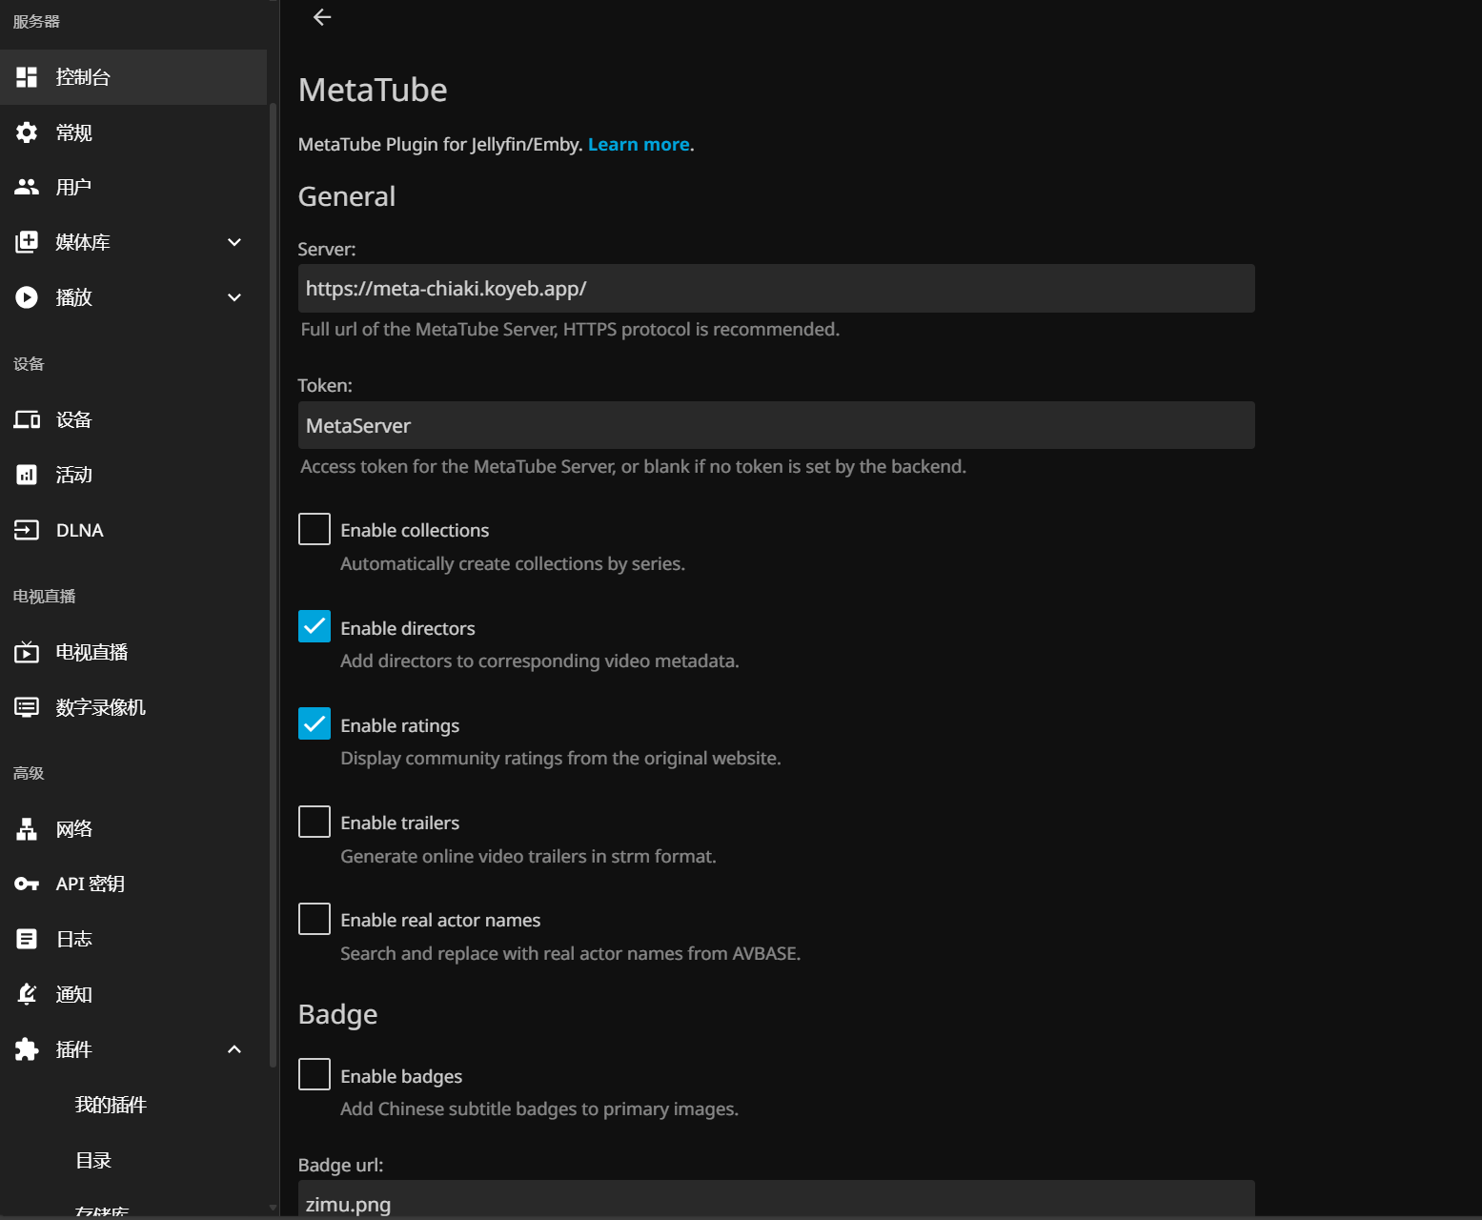The width and height of the screenshot is (1482, 1220).
Task: Click the 网络 network icon
Action: click(x=27, y=829)
